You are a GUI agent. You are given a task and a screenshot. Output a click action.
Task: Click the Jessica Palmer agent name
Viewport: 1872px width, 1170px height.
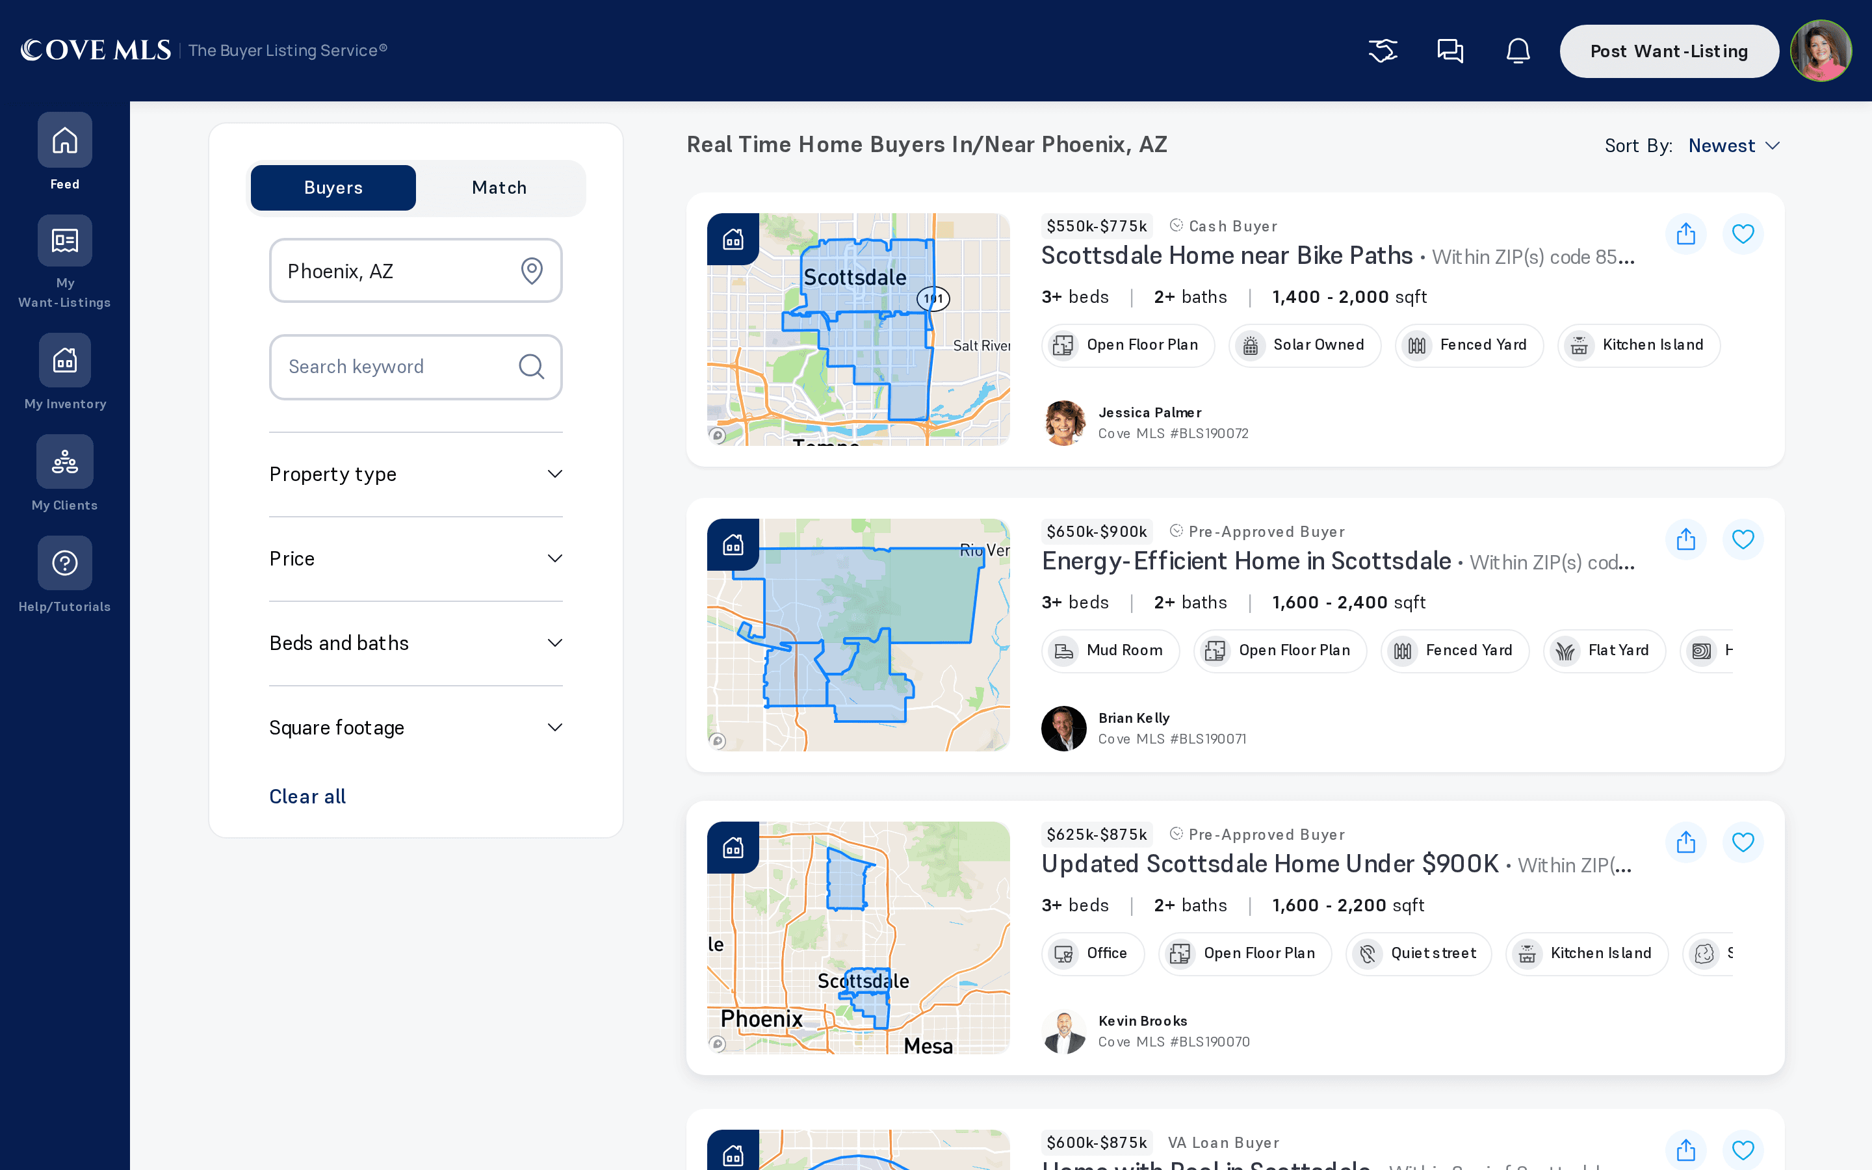coord(1149,413)
